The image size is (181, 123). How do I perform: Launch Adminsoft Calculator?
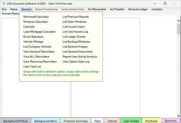[x=36, y=17]
